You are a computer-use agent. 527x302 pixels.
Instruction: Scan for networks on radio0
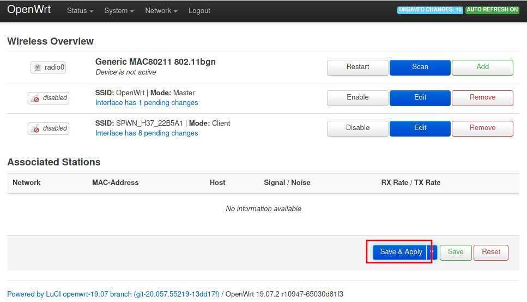click(x=420, y=67)
